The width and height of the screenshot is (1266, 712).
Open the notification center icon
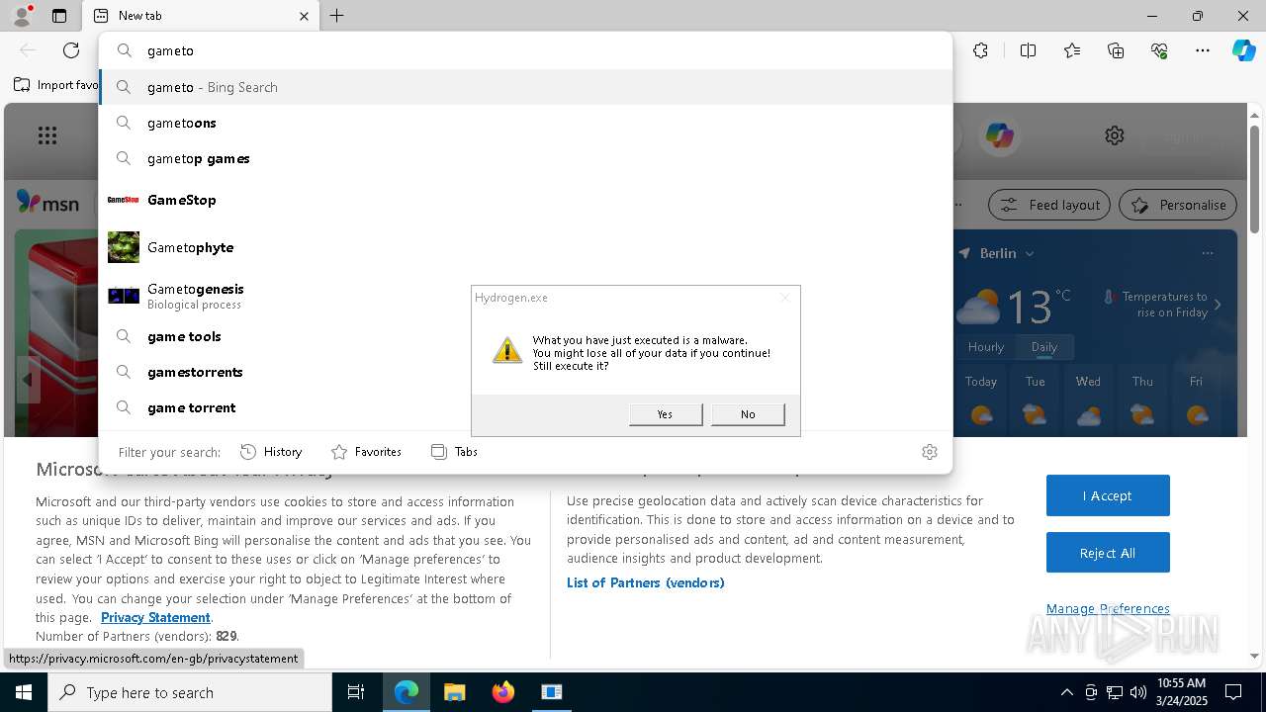coord(1234,692)
